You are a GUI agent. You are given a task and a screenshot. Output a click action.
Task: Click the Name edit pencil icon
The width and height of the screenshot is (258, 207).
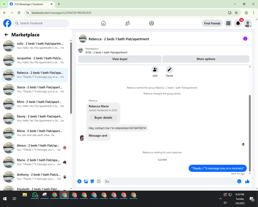coord(169,70)
